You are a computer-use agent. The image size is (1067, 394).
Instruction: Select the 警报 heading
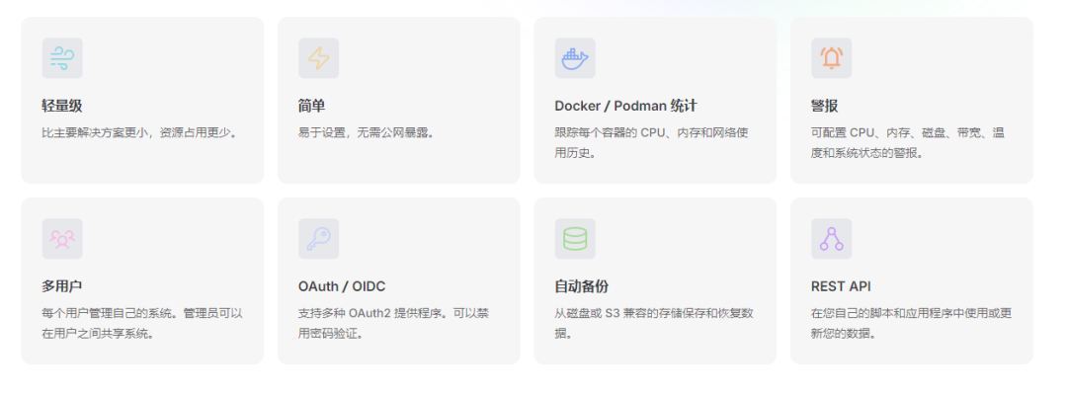click(825, 107)
